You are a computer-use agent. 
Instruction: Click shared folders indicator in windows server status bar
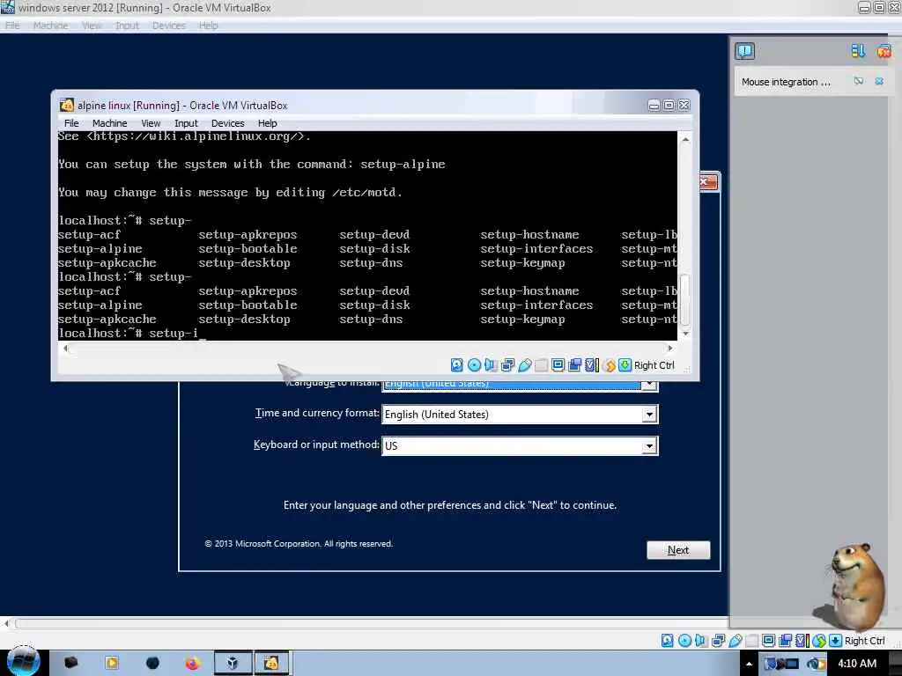(751, 641)
